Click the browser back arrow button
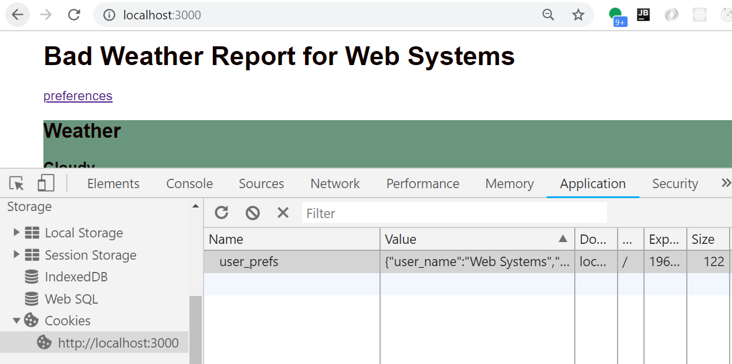This screenshot has width=732, height=364. tap(18, 15)
